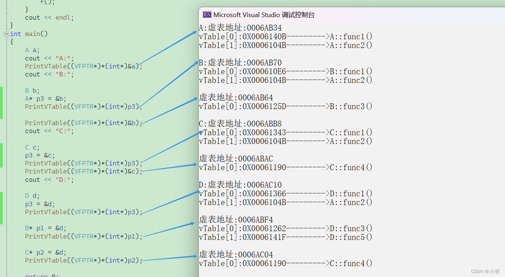Click the 'cout << endl;' line
The width and height of the screenshot is (505, 277).
(50, 17)
